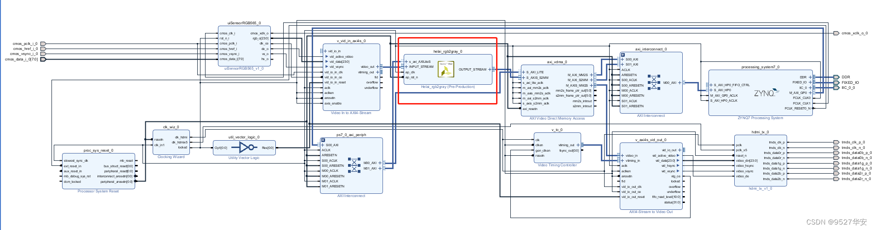Expand M_AXI_GP0 interface on processing_system7_0
The width and height of the screenshot is (874, 230).
point(810,93)
